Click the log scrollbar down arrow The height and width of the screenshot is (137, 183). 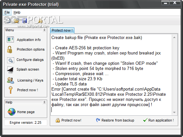pyautogui.click(x=174, y=112)
